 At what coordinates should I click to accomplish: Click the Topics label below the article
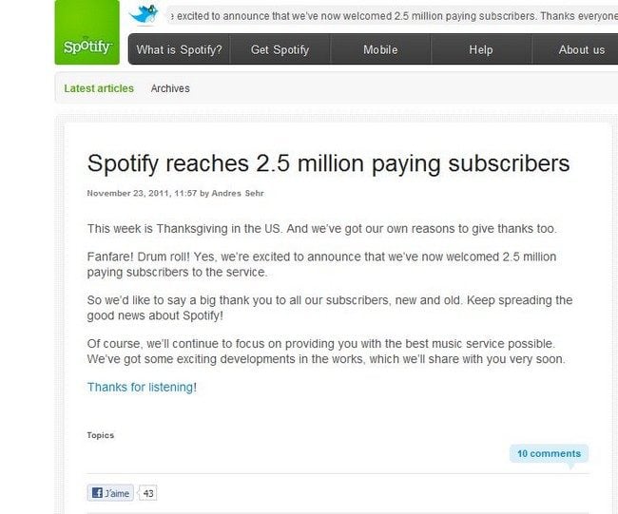point(101,435)
